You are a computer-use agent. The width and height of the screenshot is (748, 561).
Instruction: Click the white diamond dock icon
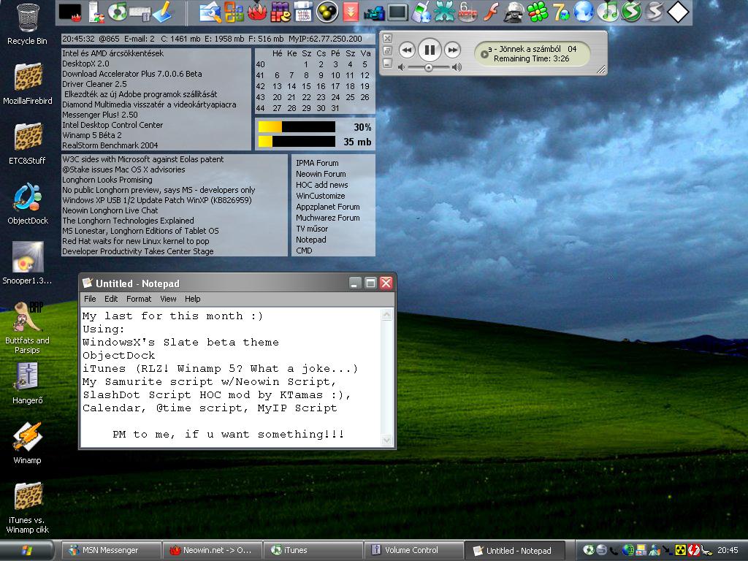[679, 12]
